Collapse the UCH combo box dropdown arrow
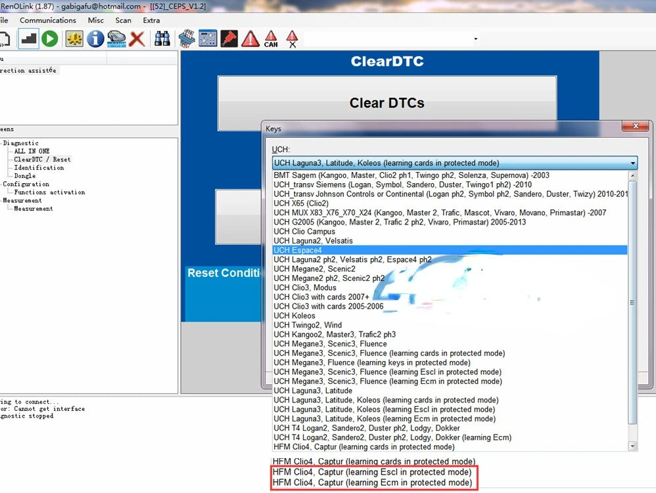This screenshot has height=493, width=656. (632, 163)
